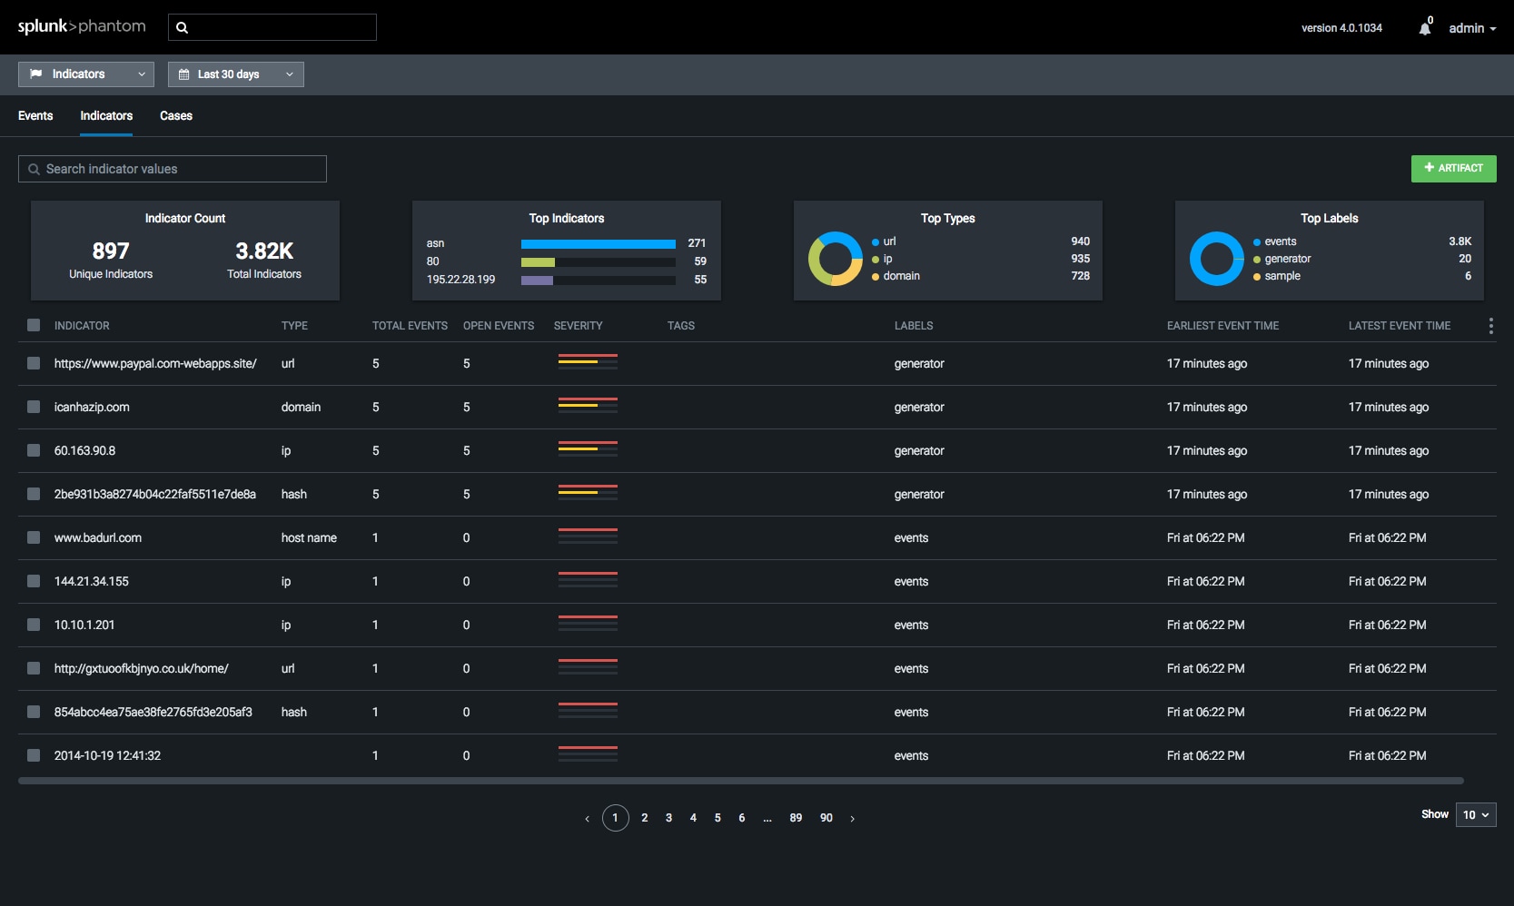Image resolution: width=1514 pixels, height=906 pixels.
Task: Click the Top Labels donut chart
Action: click(x=1217, y=259)
